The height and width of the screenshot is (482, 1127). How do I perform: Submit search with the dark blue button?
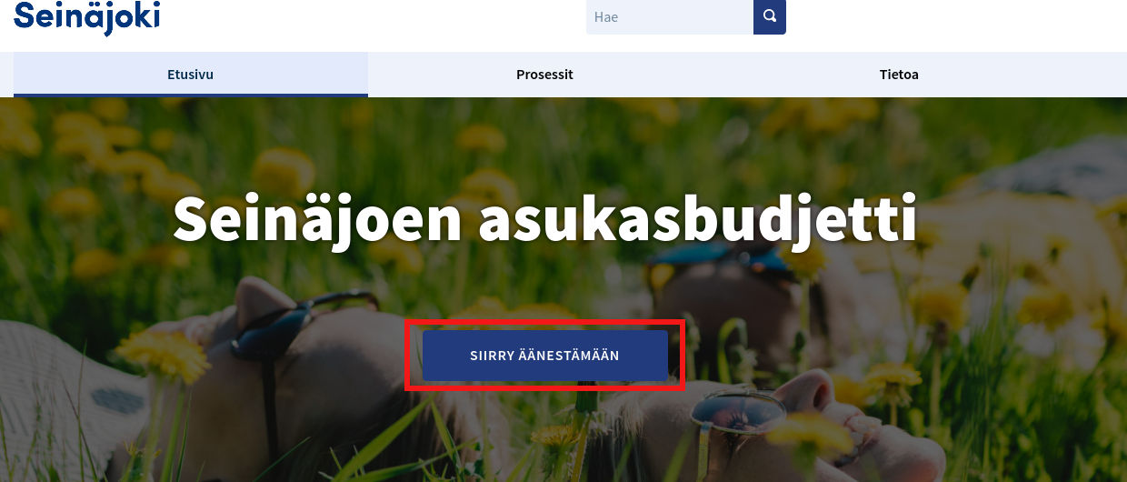click(x=770, y=16)
